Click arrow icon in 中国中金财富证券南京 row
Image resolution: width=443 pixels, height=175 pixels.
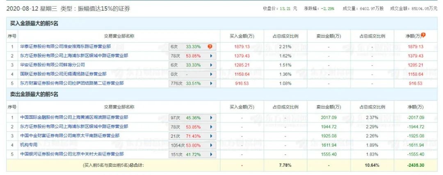point(211,136)
